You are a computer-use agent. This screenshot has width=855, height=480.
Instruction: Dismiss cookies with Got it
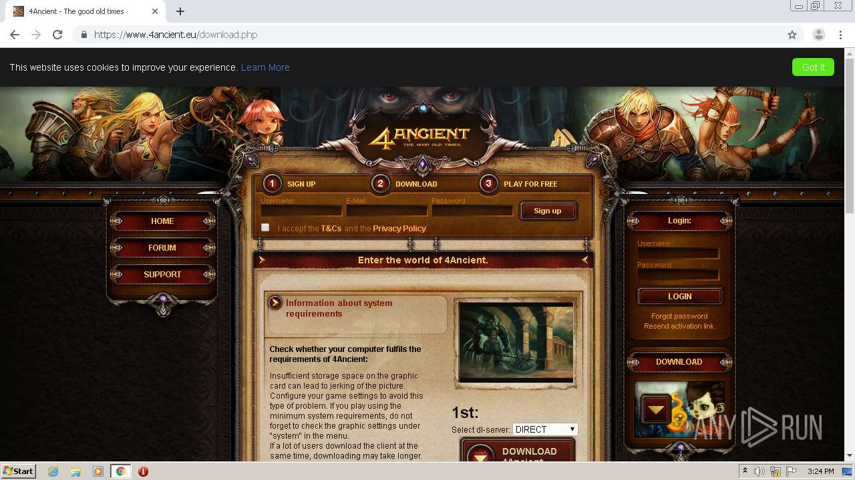pyautogui.click(x=813, y=67)
